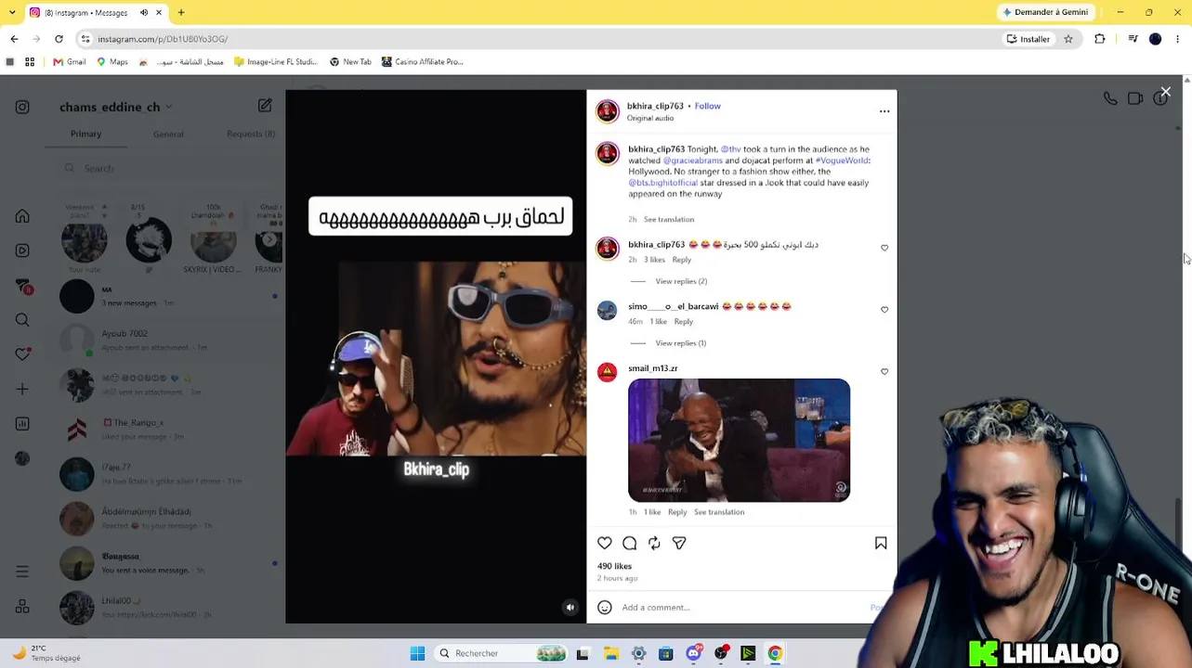Screen dimensions: 1192x668
Task: Click the instagram.com address bar
Action: click(539, 39)
